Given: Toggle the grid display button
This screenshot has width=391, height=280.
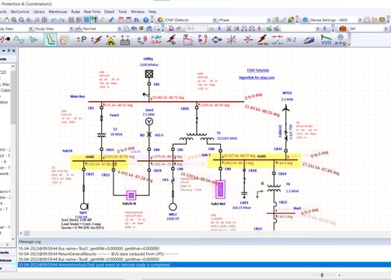Looking at the screenshot, I should pos(87,19).
